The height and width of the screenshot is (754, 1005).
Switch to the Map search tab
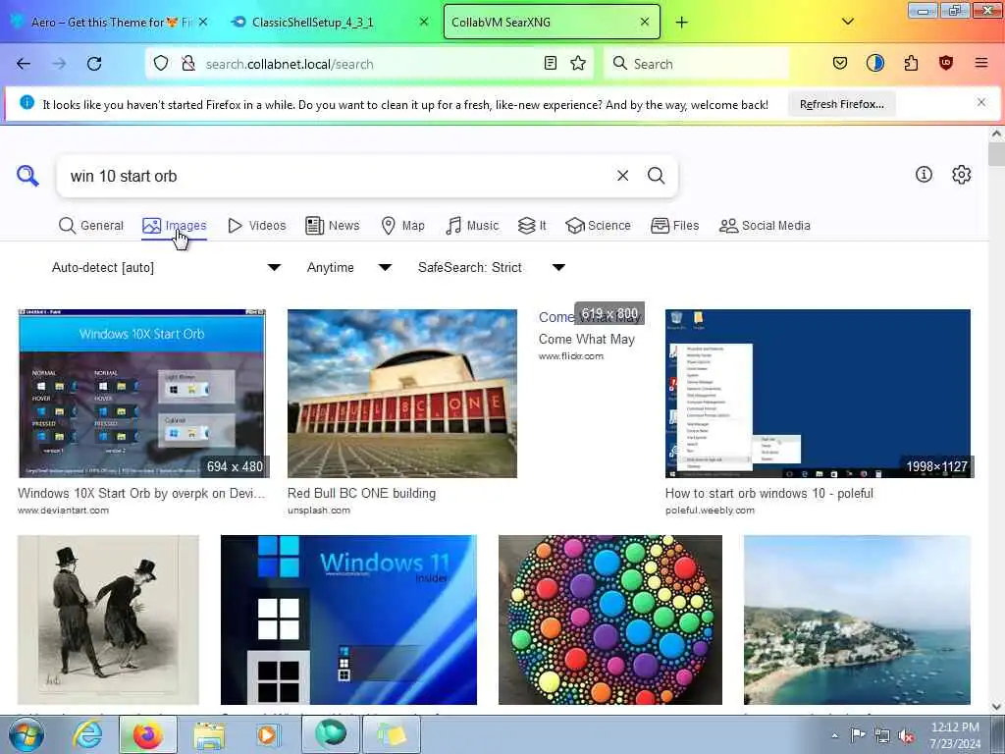[402, 226]
